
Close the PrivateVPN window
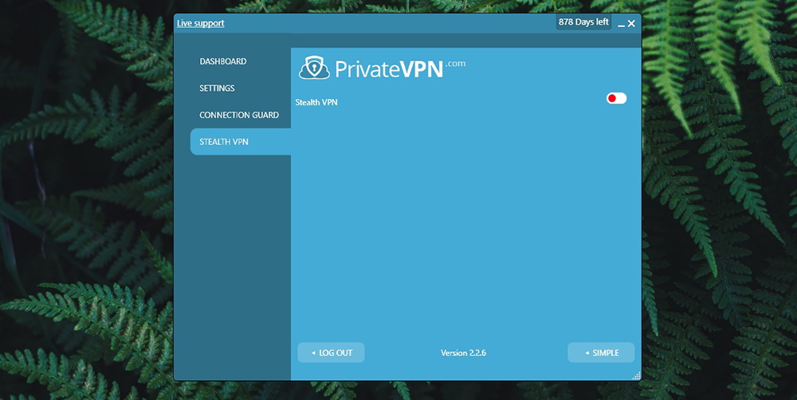click(631, 23)
